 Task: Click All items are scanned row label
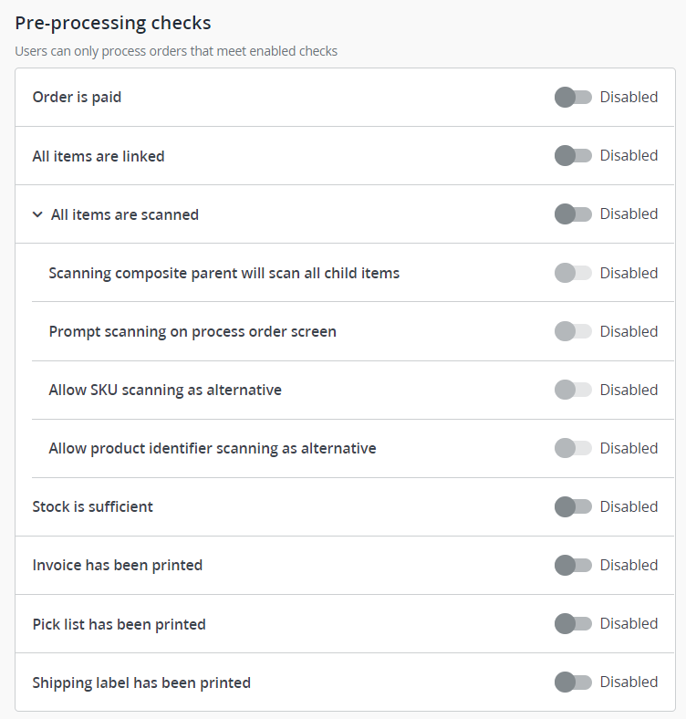point(124,214)
